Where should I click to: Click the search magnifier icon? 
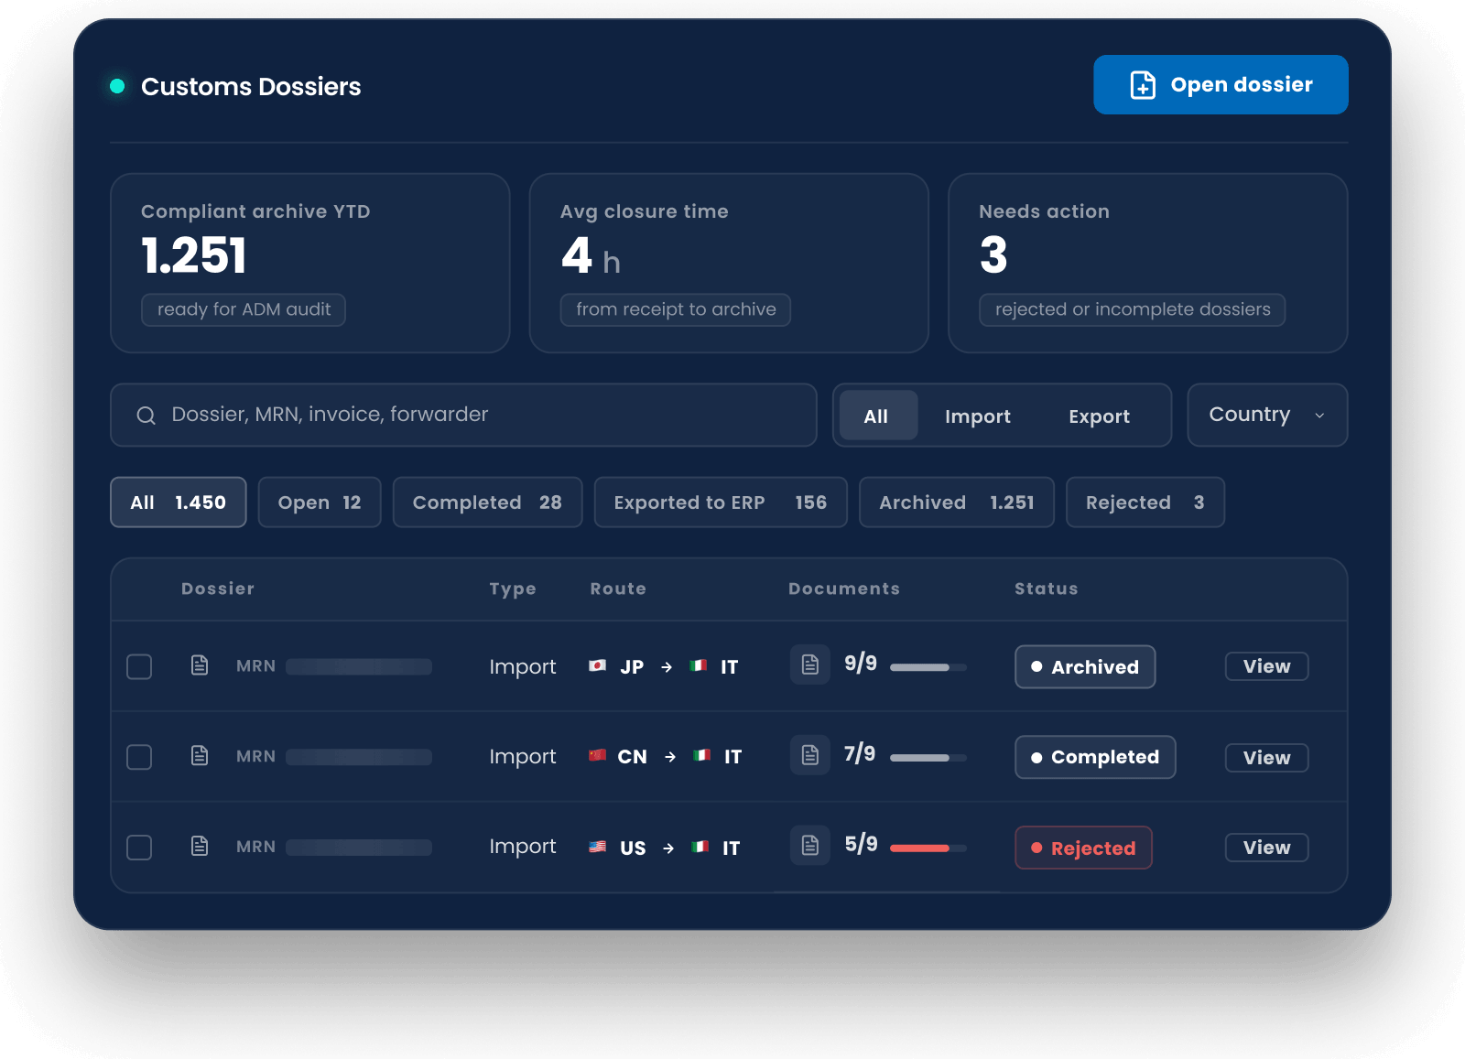[146, 416]
